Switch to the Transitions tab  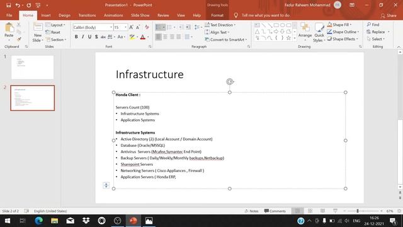(x=87, y=15)
